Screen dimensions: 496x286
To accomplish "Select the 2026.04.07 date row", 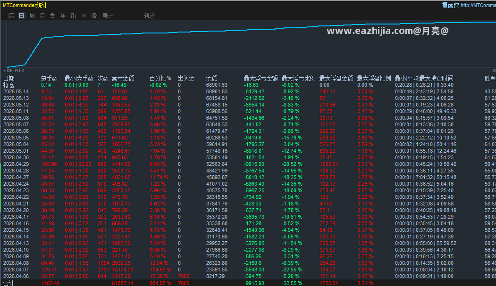I will (x=16, y=270).
